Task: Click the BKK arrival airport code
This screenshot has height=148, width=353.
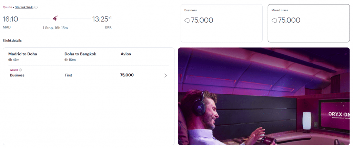Action: click(108, 27)
